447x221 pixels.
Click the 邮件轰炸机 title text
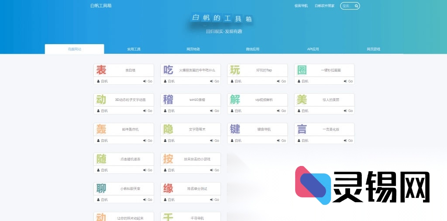(x=130, y=129)
